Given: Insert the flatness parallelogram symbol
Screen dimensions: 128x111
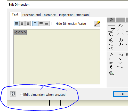Looking at the screenshot, I should (x=111, y=30).
